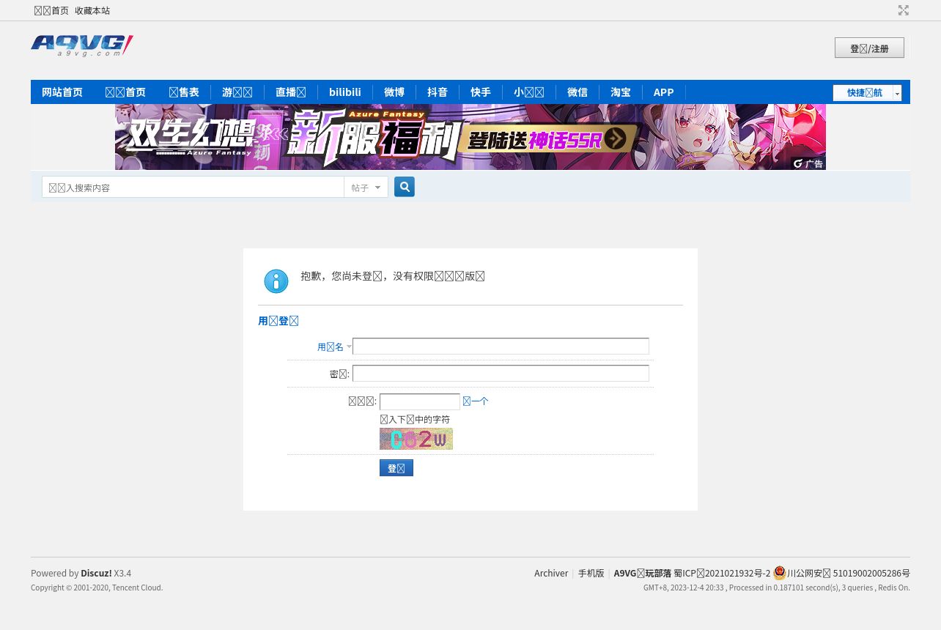Screen dimensions: 941x630
Task: Click the login/register button at top right
Action: pos(869,48)
